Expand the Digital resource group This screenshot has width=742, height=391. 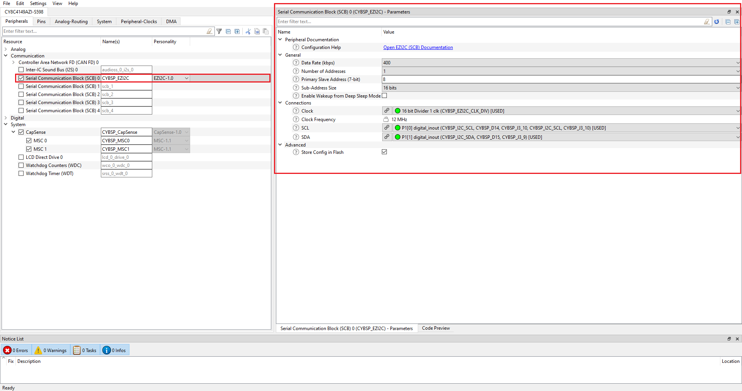coord(6,118)
